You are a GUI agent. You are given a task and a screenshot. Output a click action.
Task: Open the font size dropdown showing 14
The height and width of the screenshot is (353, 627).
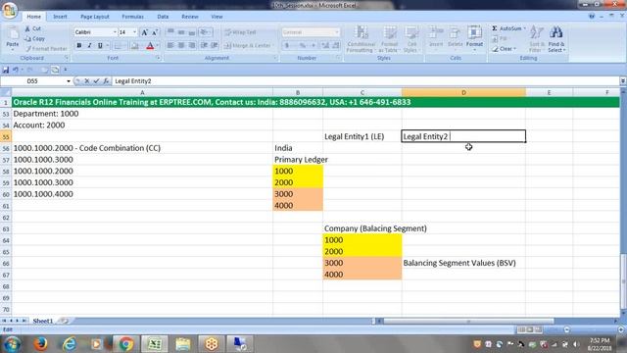coord(135,32)
